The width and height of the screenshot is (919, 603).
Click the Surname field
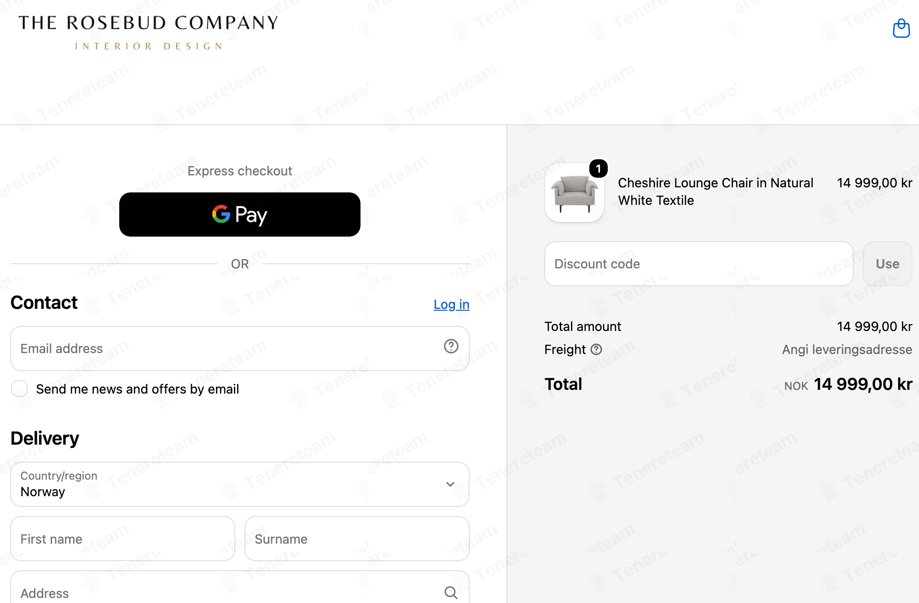[357, 539]
